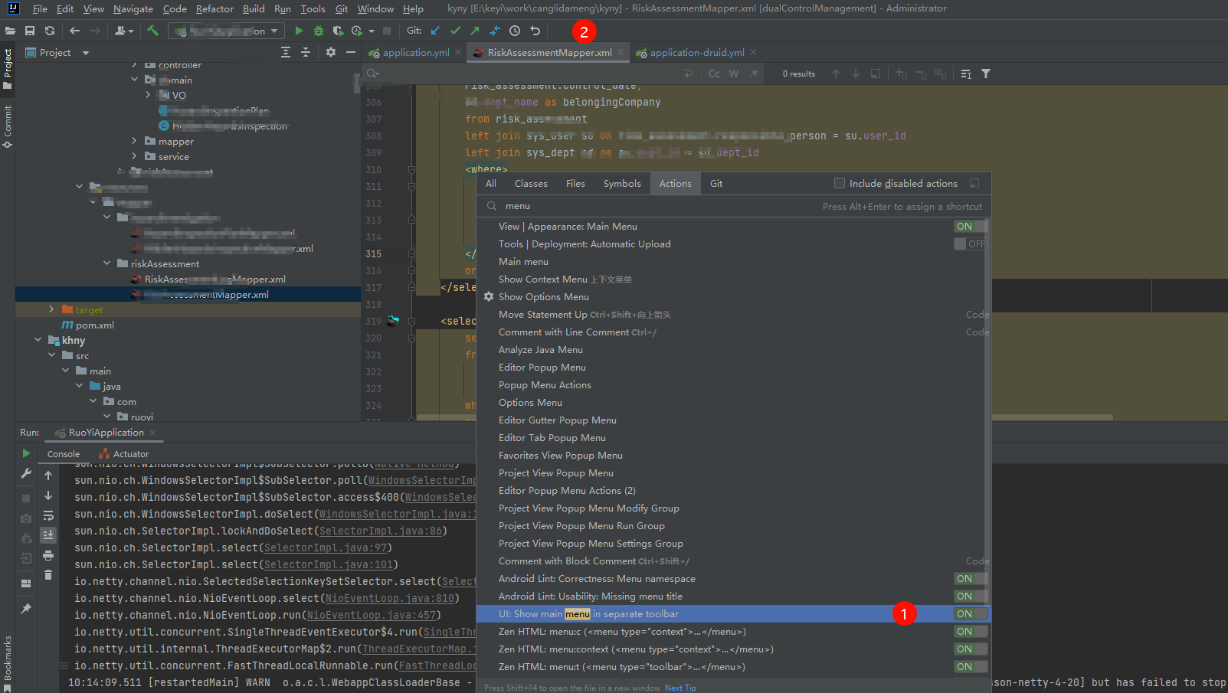Click the Run panel wrench icon
Image resolution: width=1228 pixels, height=693 pixels.
click(26, 474)
